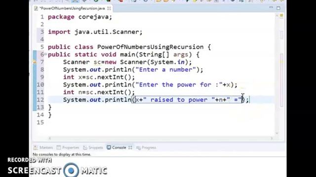Click 'java.util.Scanner;' on line 3
The height and width of the screenshot is (177, 316).
click(x=109, y=32)
